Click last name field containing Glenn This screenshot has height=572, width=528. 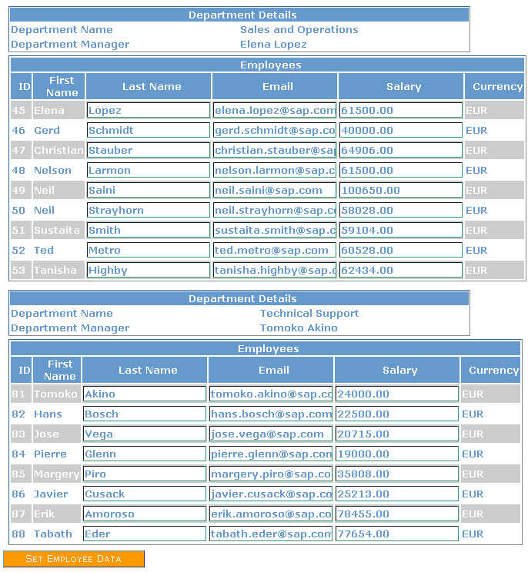click(x=145, y=454)
